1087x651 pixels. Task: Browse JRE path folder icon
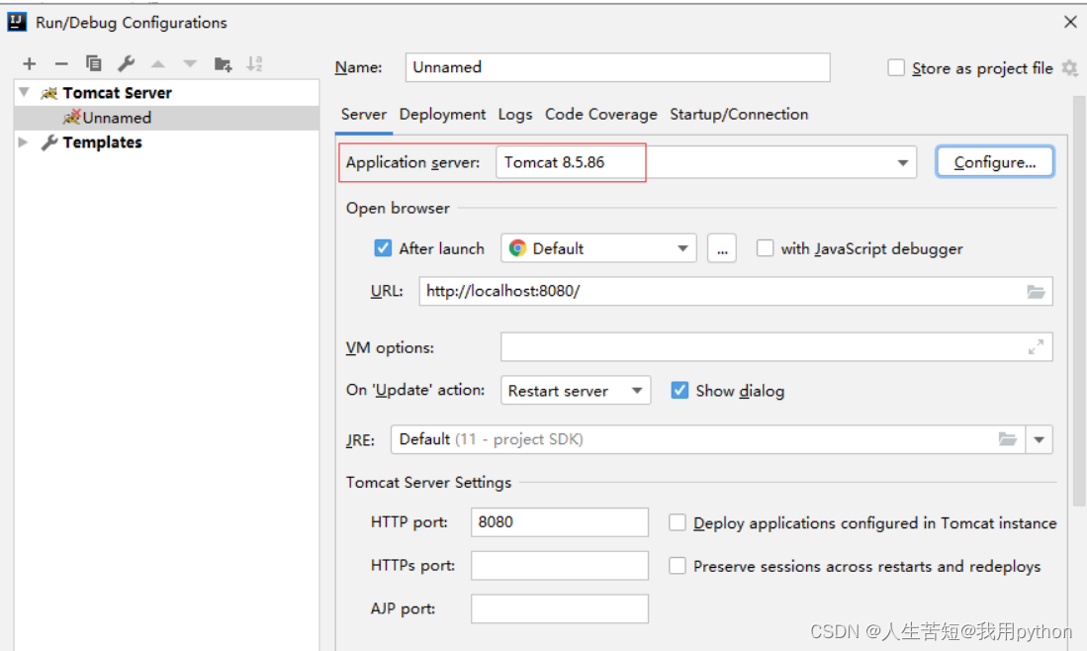(x=1007, y=439)
